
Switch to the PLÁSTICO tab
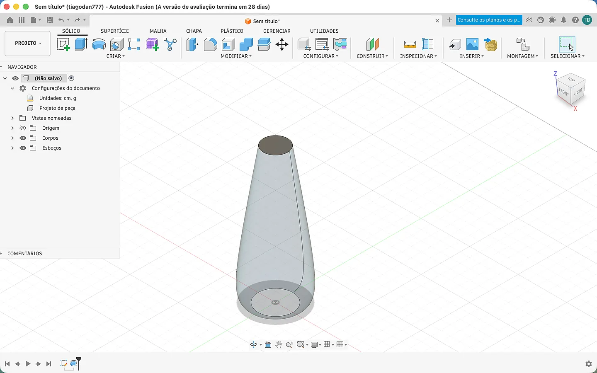pos(232,31)
